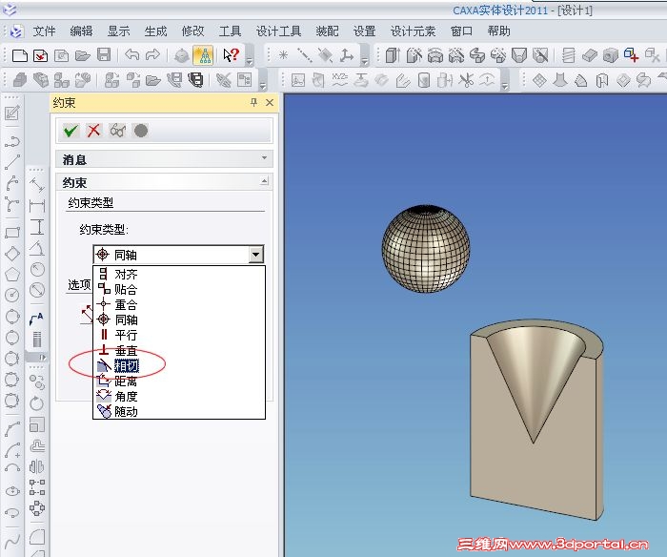Viewport: 667px width, 557px height.
Task: Click the Undo arrow icon
Action: pos(132,55)
